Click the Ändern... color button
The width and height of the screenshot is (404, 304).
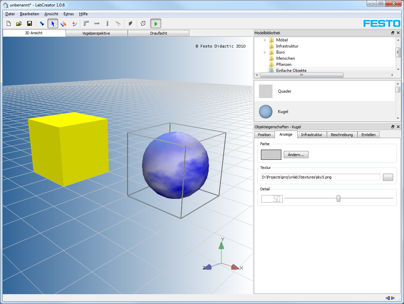click(296, 155)
